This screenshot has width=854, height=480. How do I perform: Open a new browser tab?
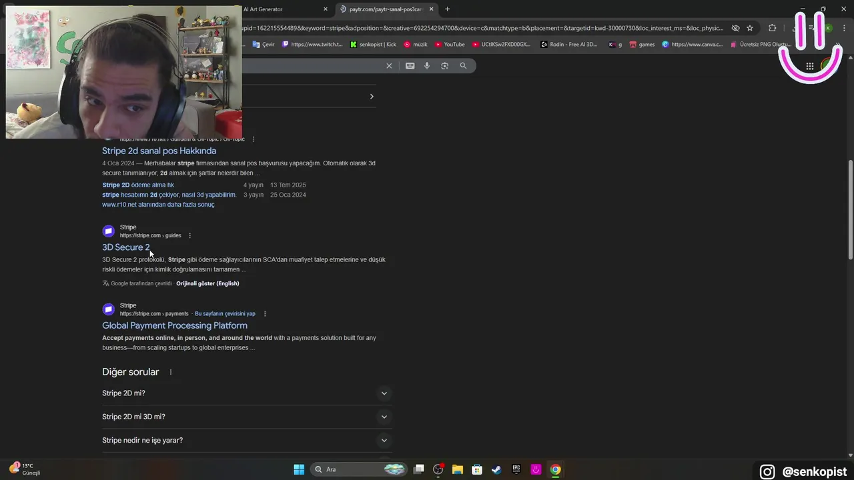tap(447, 9)
